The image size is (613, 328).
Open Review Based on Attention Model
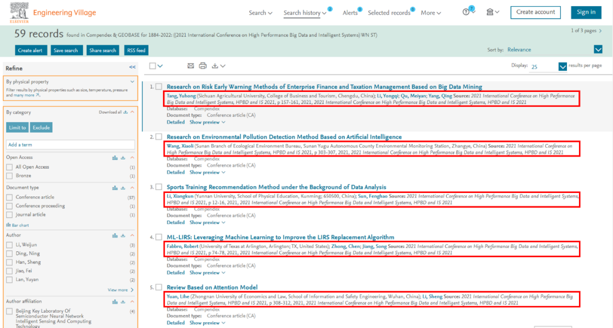[212, 287]
